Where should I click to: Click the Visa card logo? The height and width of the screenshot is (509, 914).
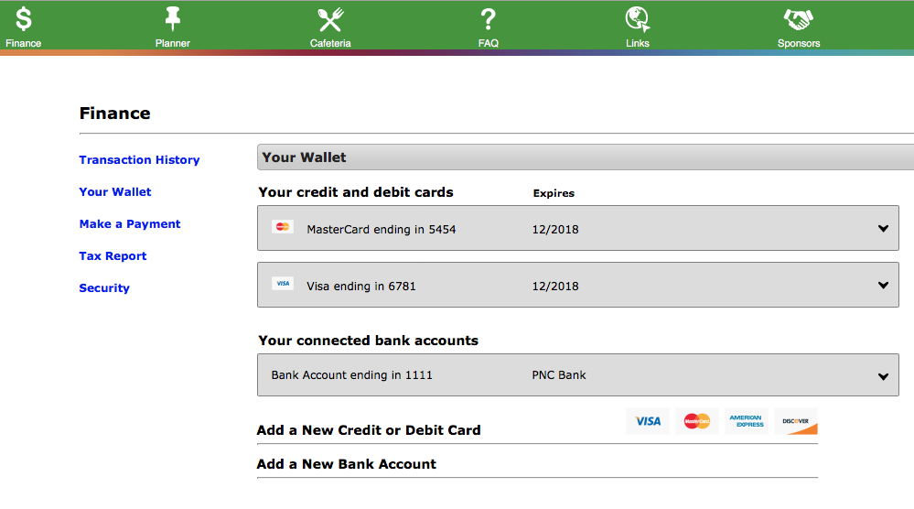(x=648, y=421)
